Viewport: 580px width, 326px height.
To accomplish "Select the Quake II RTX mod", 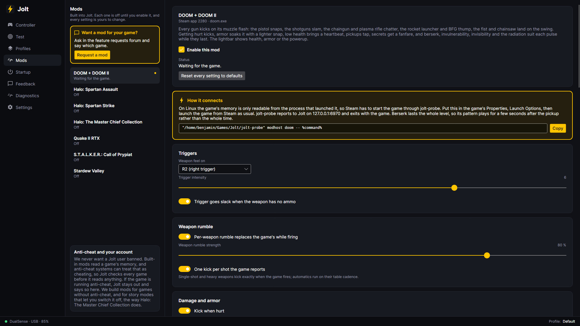I will coord(115,141).
